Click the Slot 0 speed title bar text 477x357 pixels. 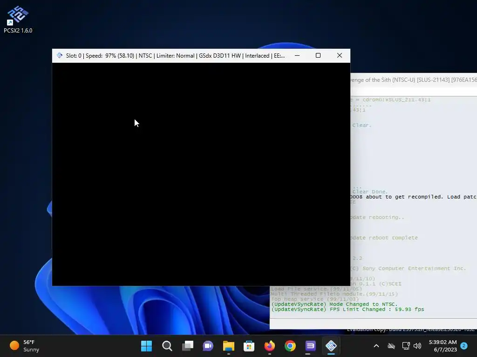tap(175, 56)
